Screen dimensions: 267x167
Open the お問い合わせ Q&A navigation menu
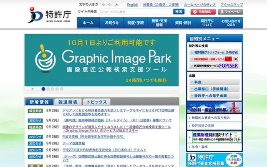tap(231, 23)
